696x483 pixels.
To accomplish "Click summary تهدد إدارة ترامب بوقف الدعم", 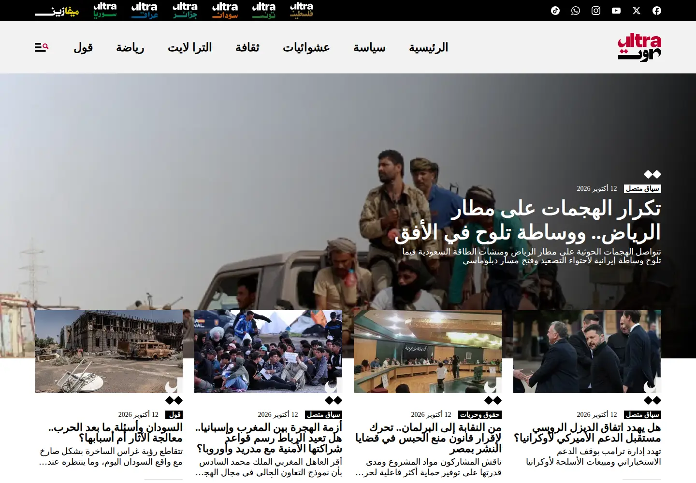I will click(593, 456).
